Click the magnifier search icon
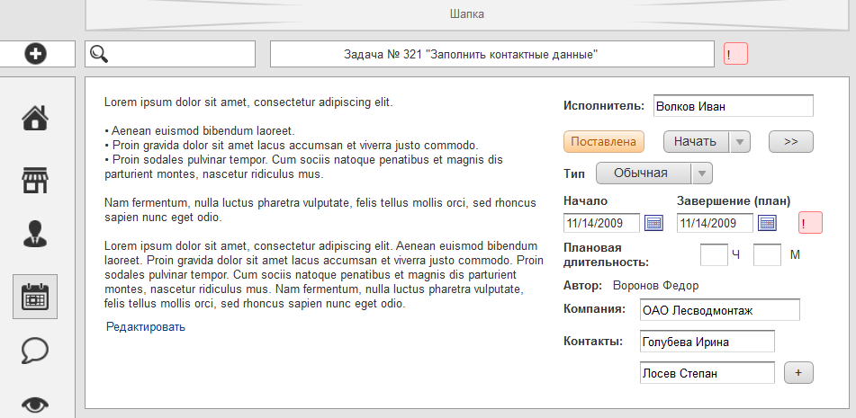The height and width of the screenshot is (418, 856). [98, 54]
